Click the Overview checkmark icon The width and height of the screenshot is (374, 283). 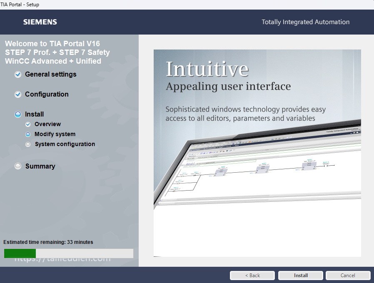(x=28, y=124)
